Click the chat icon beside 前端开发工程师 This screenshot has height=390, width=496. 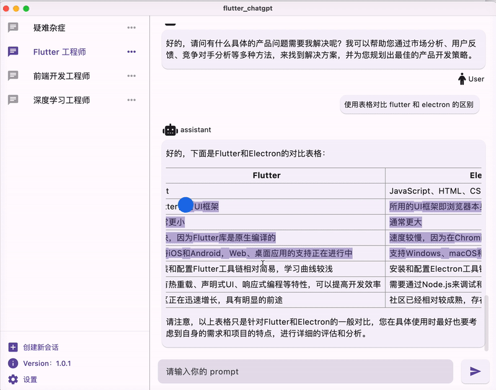pos(13,76)
